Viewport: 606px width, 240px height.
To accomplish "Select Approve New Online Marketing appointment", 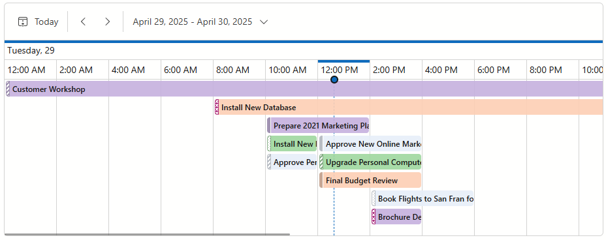I will point(370,143).
